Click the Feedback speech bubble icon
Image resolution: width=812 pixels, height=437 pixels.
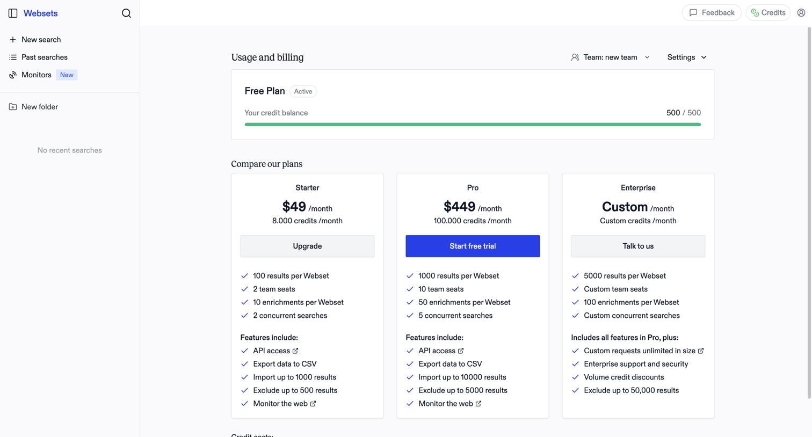pos(693,13)
